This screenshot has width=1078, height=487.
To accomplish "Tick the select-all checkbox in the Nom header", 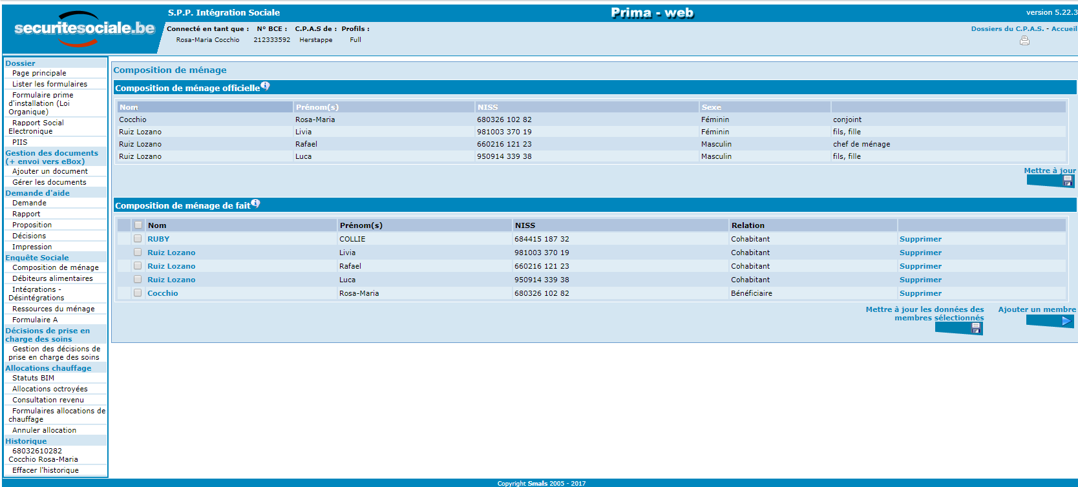I will click(x=138, y=225).
